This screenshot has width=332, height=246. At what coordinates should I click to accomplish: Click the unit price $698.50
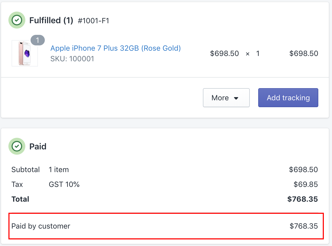[224, 54]
